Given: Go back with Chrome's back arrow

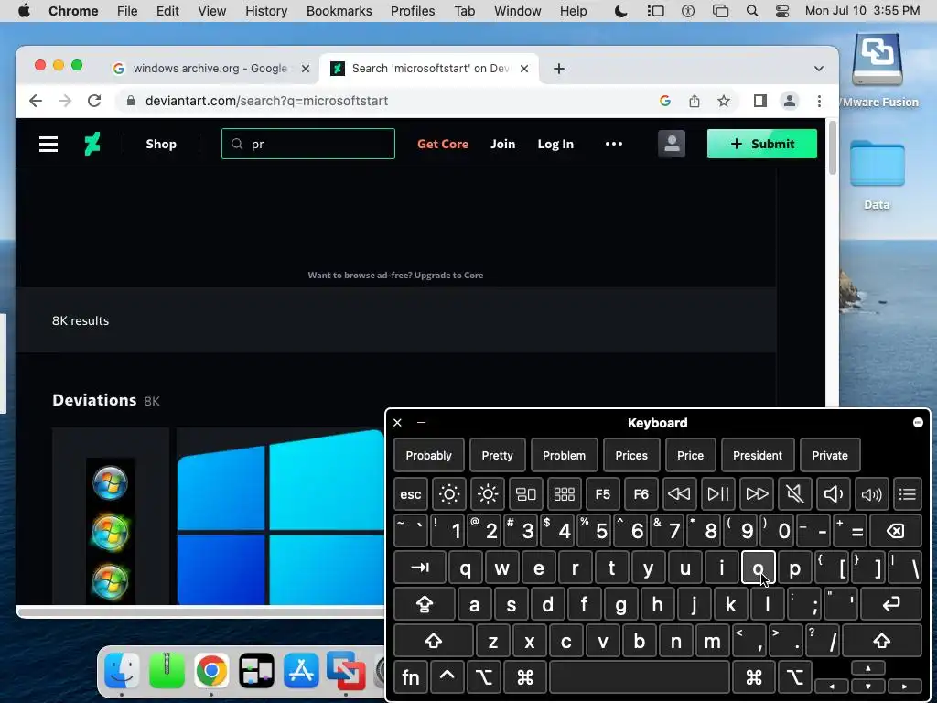Looking at the screenshot, I should tap(36, 101).
